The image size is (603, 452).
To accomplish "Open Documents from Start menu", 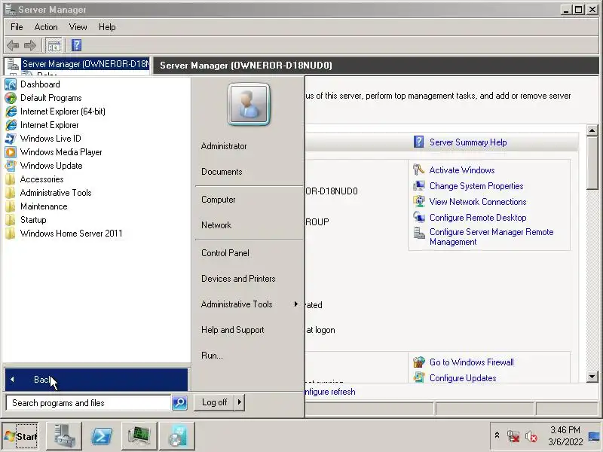I will pos(222,172).
